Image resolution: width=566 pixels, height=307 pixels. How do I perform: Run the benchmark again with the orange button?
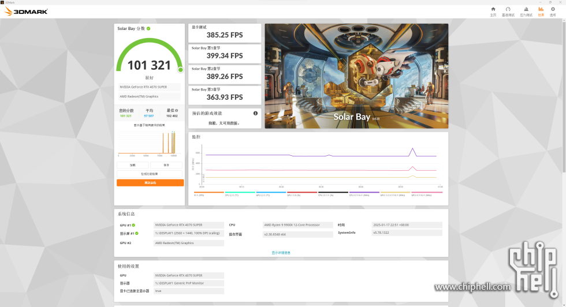[x=150, y=183]
